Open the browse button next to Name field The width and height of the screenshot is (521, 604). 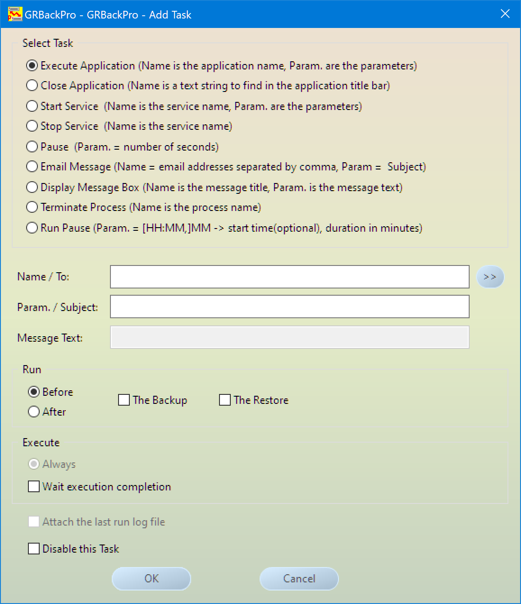pyautogui.click(x=490, y=277)
